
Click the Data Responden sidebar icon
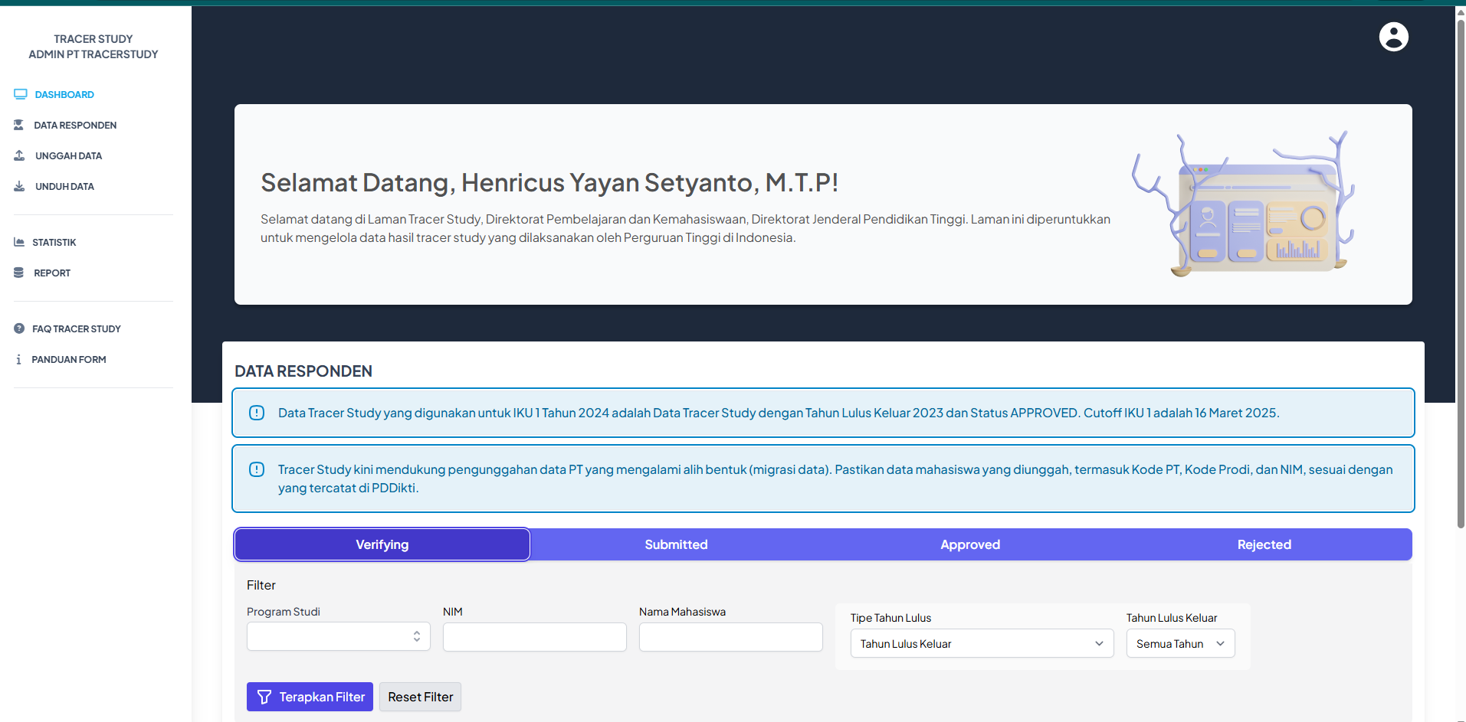19,125
